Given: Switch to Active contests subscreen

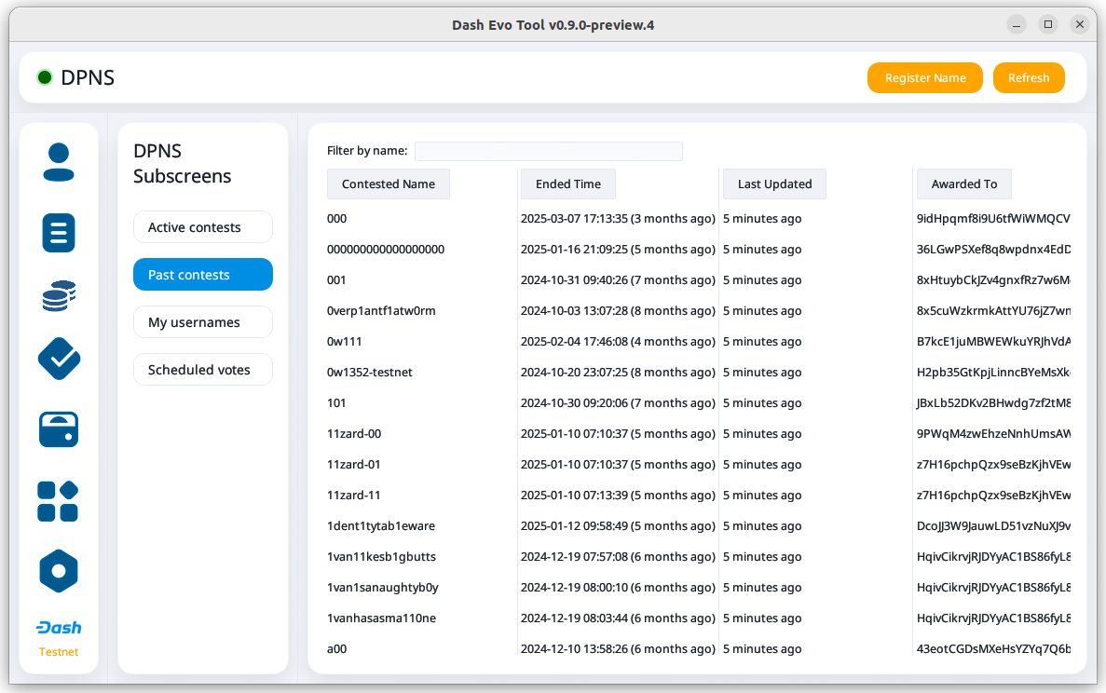Looking at the screenshot, I should click(x=203, y=227).
